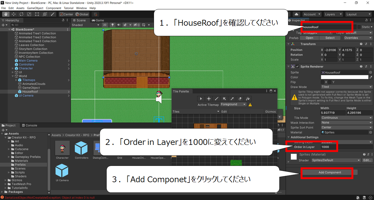This screenshot has width=374, height=200.
Task: Select the Move tool in the main toolbar
Action: pos(13,14)
